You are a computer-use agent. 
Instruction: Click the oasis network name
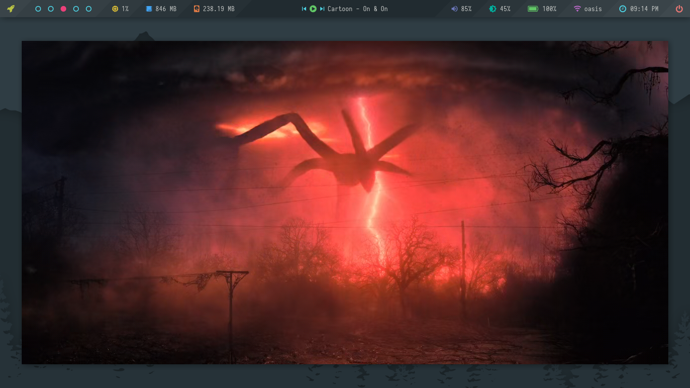[x=593, y=9]
